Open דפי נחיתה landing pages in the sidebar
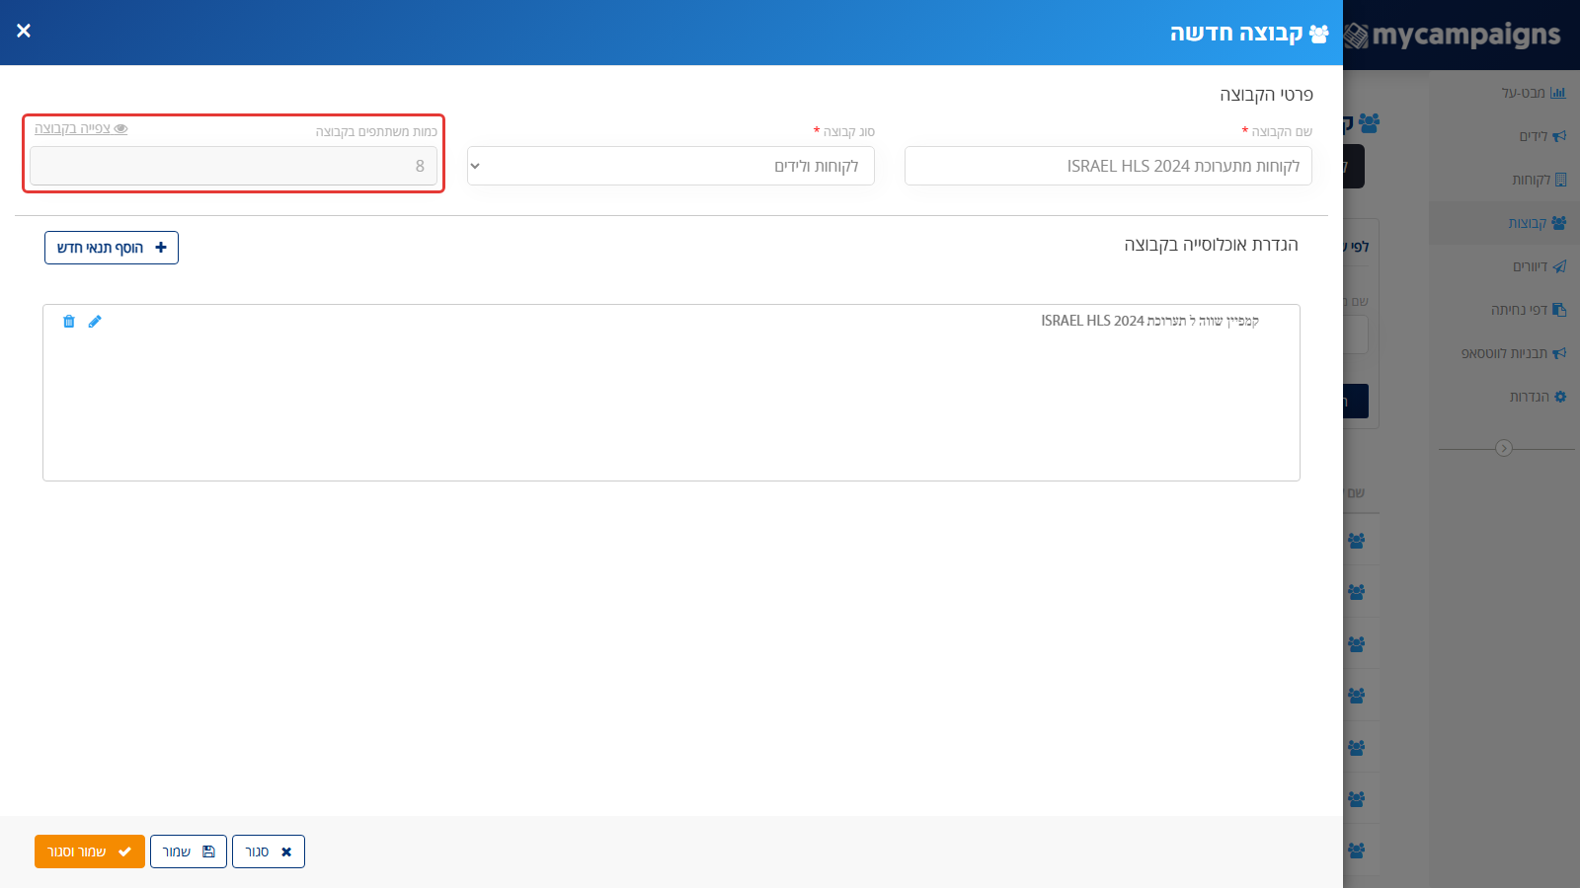Viewport: 1580px width, 888px height. 1529,310
